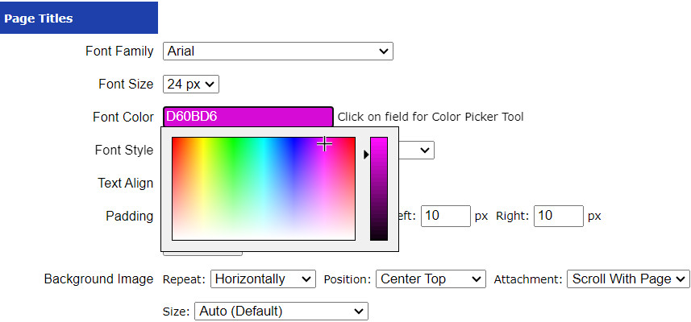
Task: Open the Size dropdown showing Auto (Default)
Action: tap(281, 311)
